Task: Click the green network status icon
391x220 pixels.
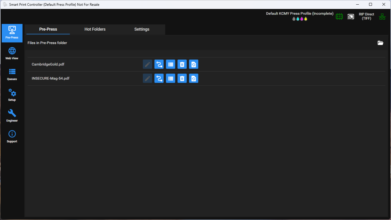Action: [382, 16]
